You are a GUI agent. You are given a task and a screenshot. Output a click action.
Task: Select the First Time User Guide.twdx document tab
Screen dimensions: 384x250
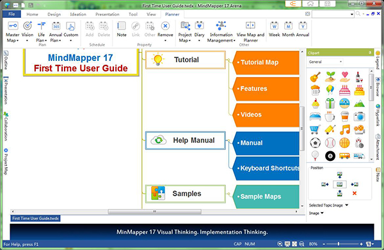pyautogui.click(x=35, y=219)
